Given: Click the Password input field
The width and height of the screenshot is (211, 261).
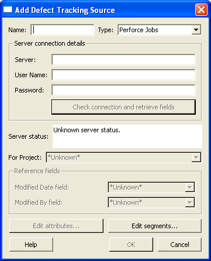Looking at the screenshot, I should tap(123, 90).
